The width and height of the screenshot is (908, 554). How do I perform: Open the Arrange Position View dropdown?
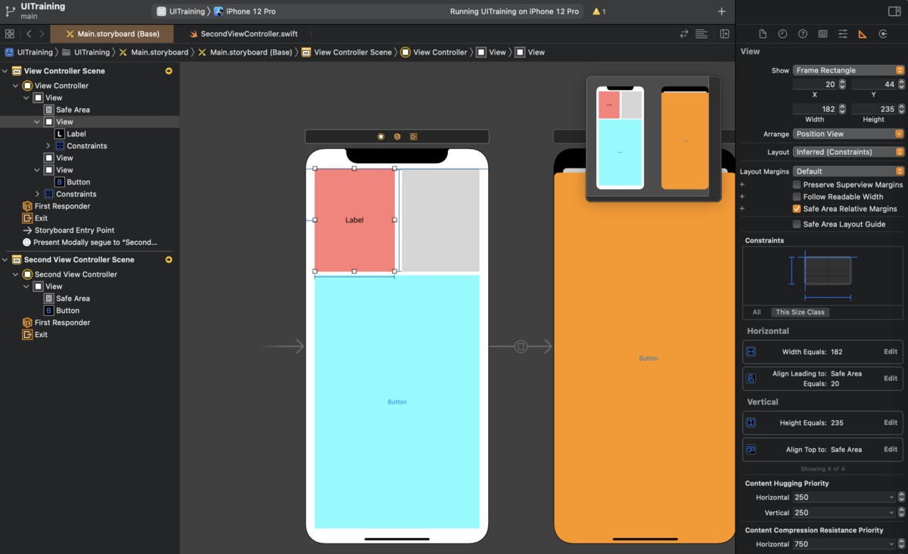[848, 134]
